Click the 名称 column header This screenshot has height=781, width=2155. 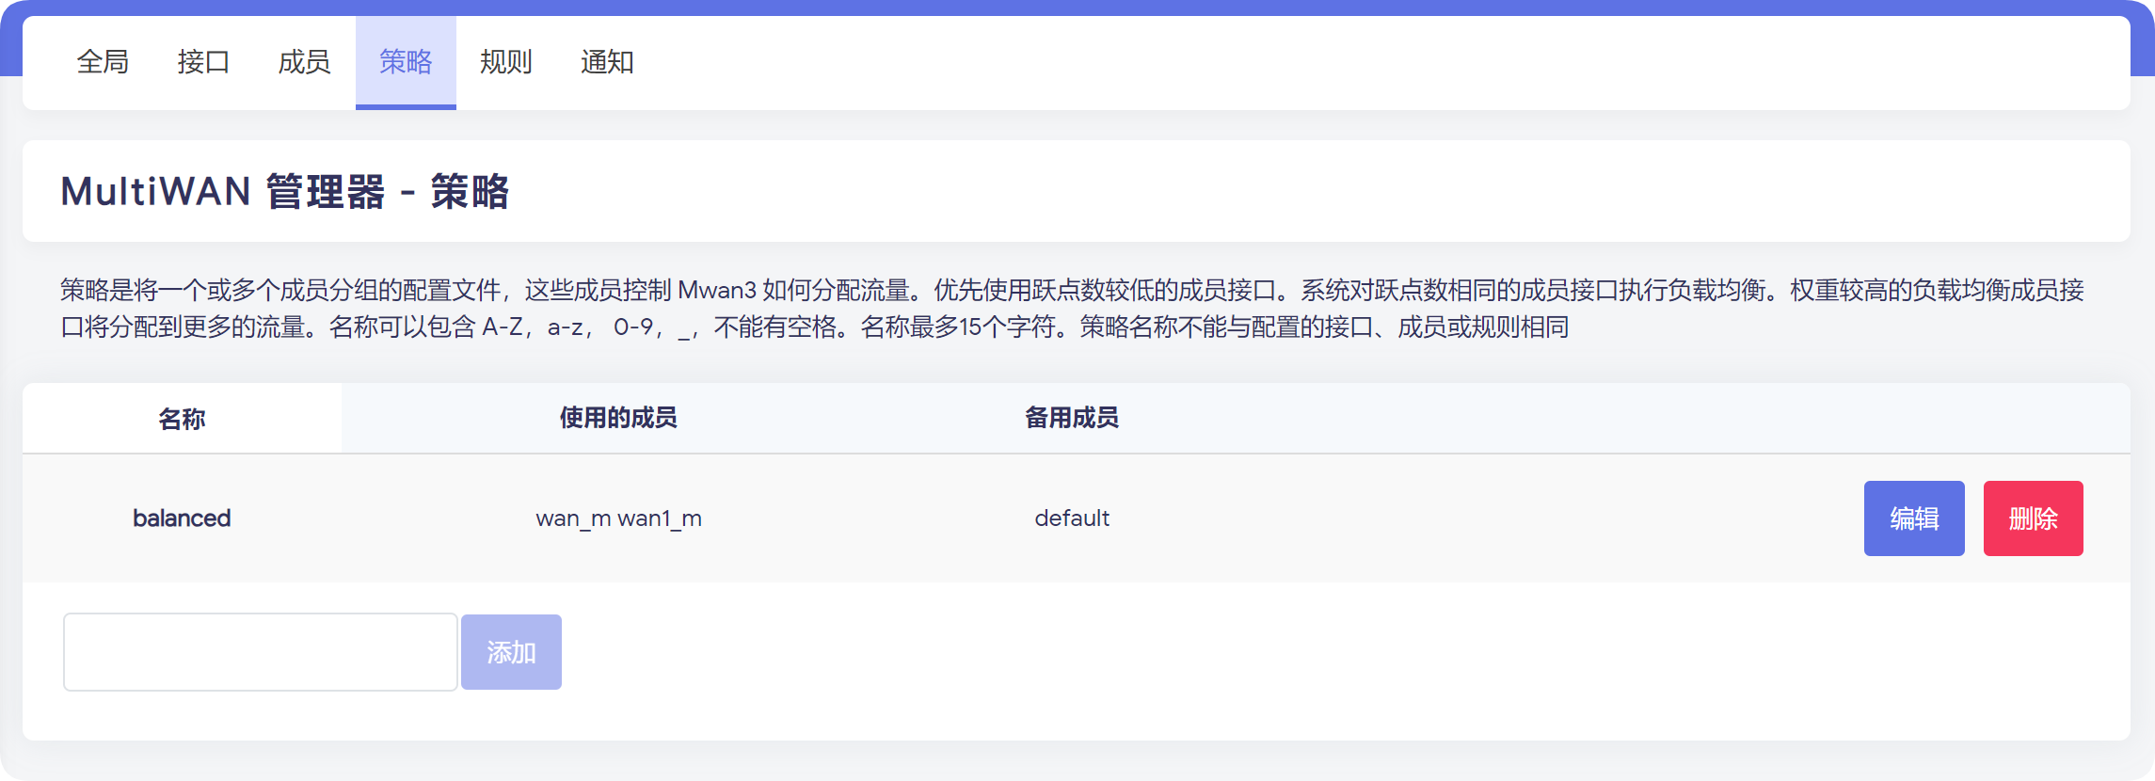[x=182, y=419]
